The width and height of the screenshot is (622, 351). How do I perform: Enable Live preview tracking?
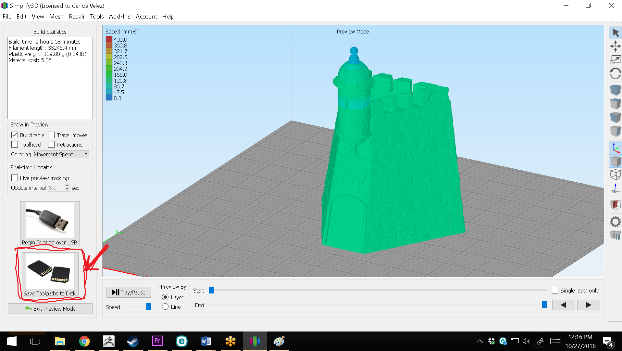[x=14, y=177]
